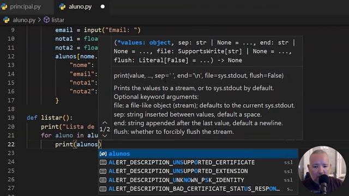This screenshot has width=349, height=196.
Task: Click the aluno.py breadcrumb
Action: coord(24,20)
